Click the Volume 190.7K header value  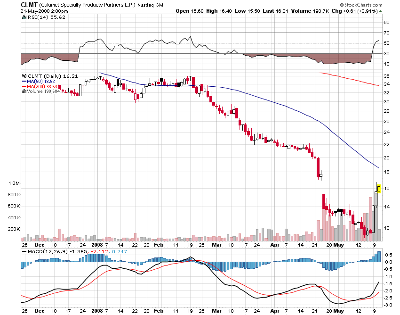pos(310,11)
